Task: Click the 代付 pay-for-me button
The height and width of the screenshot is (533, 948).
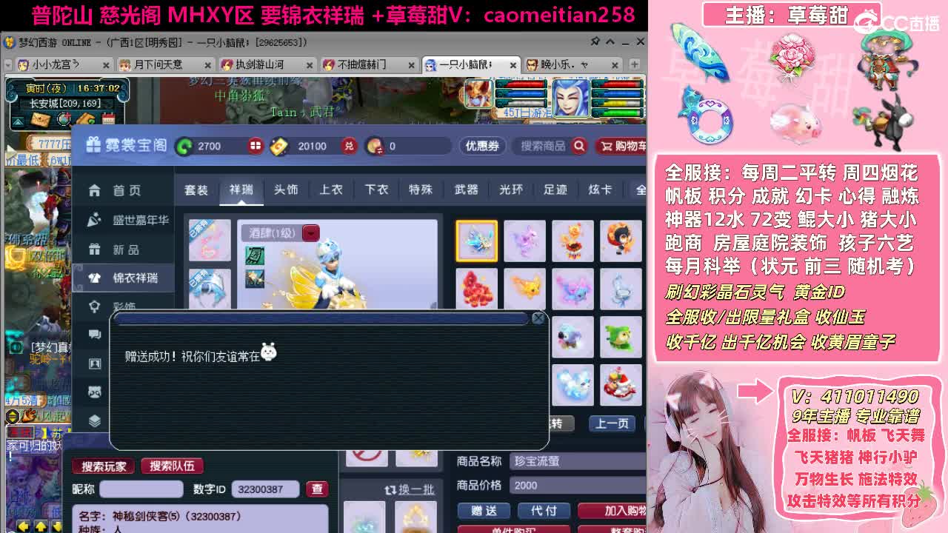Action: pos(543,511)
